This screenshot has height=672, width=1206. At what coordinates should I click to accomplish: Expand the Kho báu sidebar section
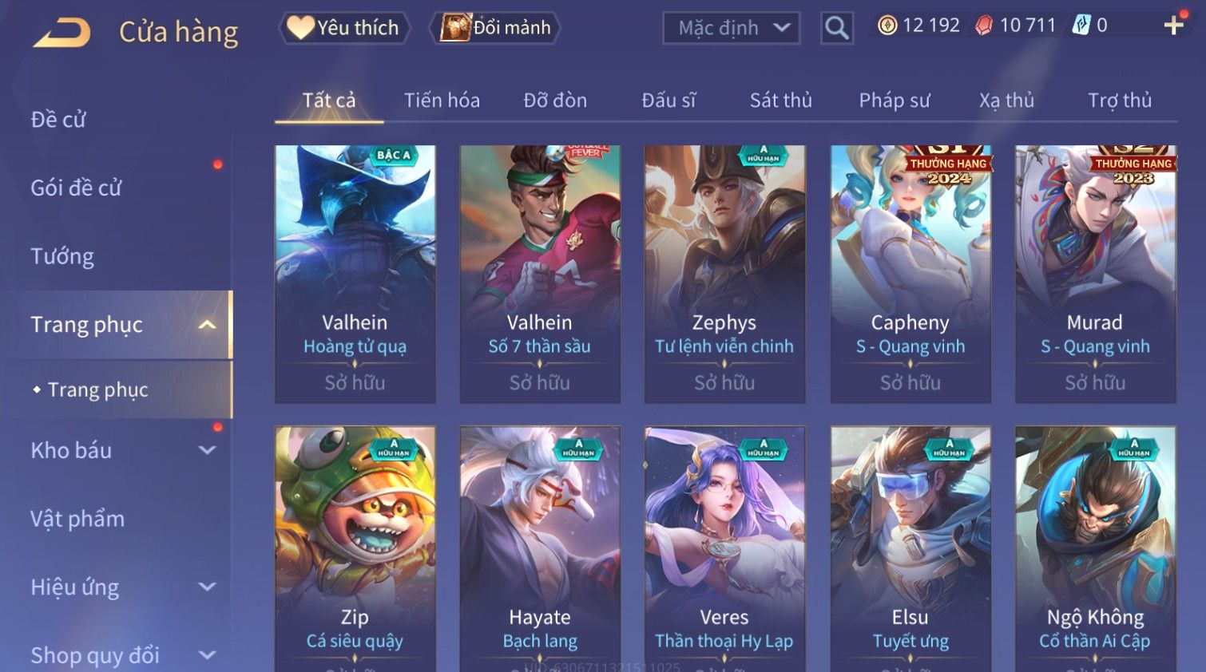point(207,450)
